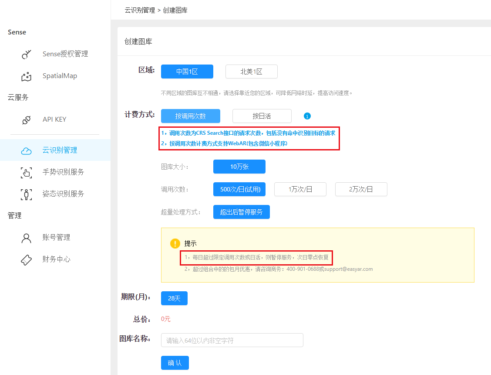Select the 北美1区 region option

coord(251,71)
